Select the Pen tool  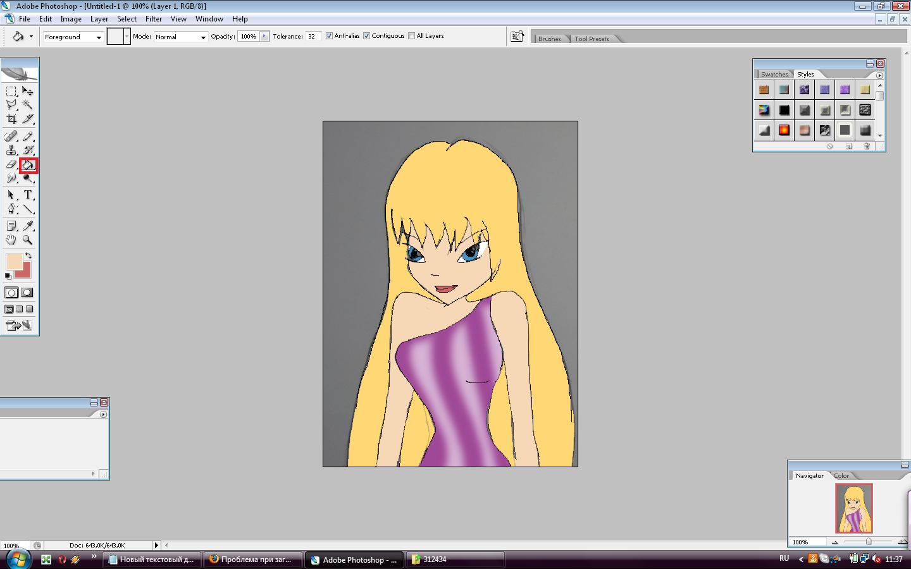click(11, 209)
